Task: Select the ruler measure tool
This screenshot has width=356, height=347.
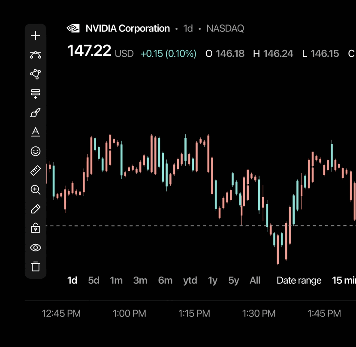Action: pos(36,170)
